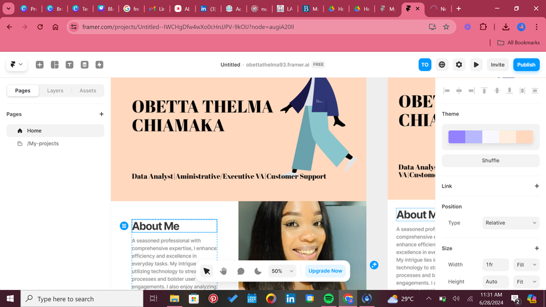Click the Publish button
The height and width of the screenshot is (307, 546).
(526, 65)
